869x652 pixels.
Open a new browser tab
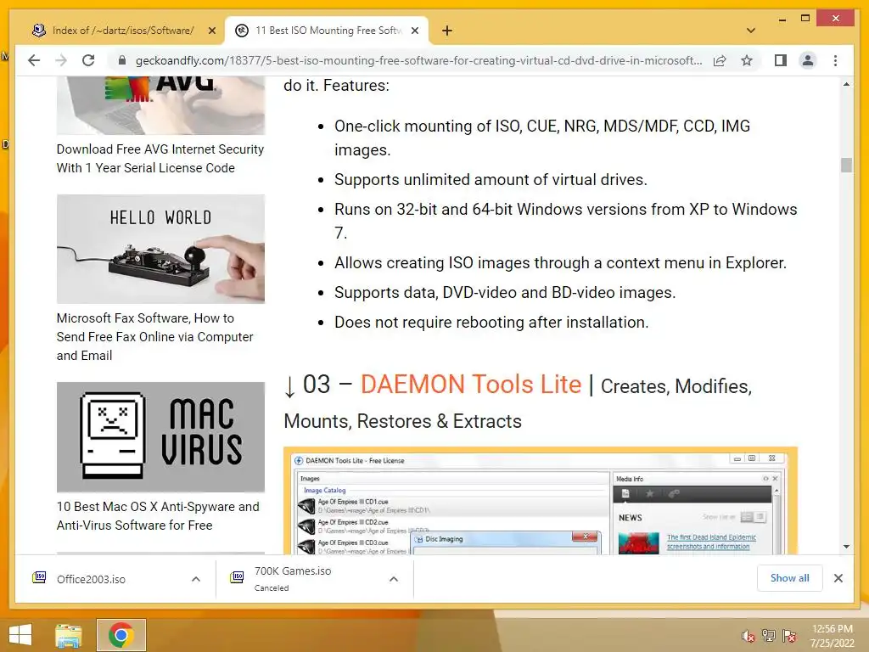click(x=447, y=31)
